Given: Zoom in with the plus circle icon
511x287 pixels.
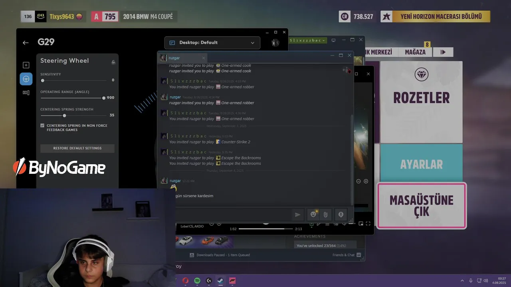Looking at the screenshot, I should click(x=366, y=181).
